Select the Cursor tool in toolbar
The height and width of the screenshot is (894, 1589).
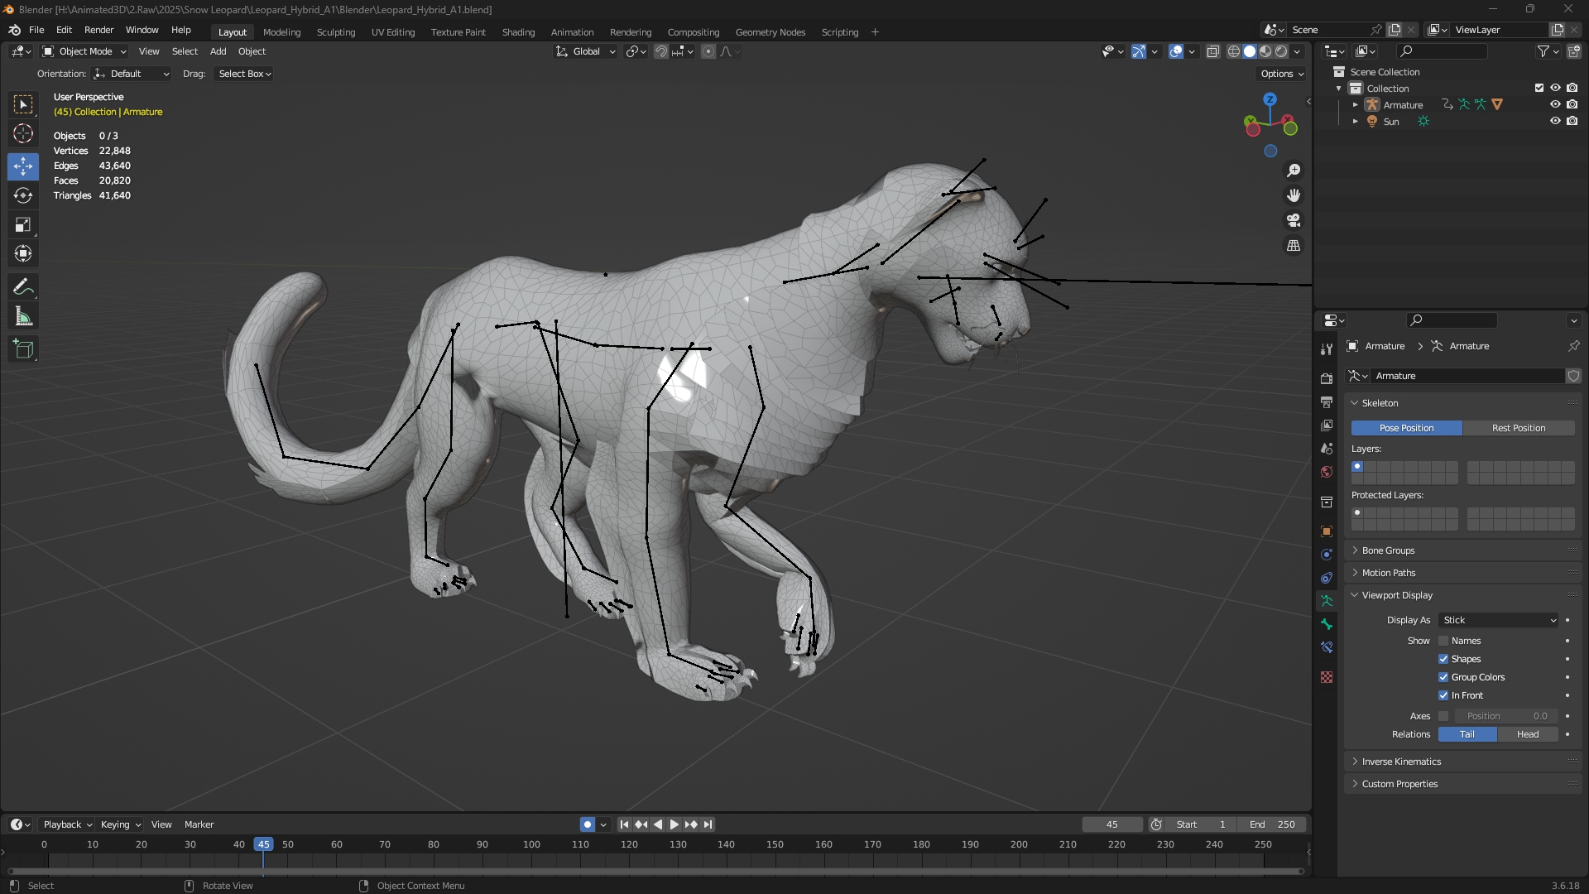(23, 134)
